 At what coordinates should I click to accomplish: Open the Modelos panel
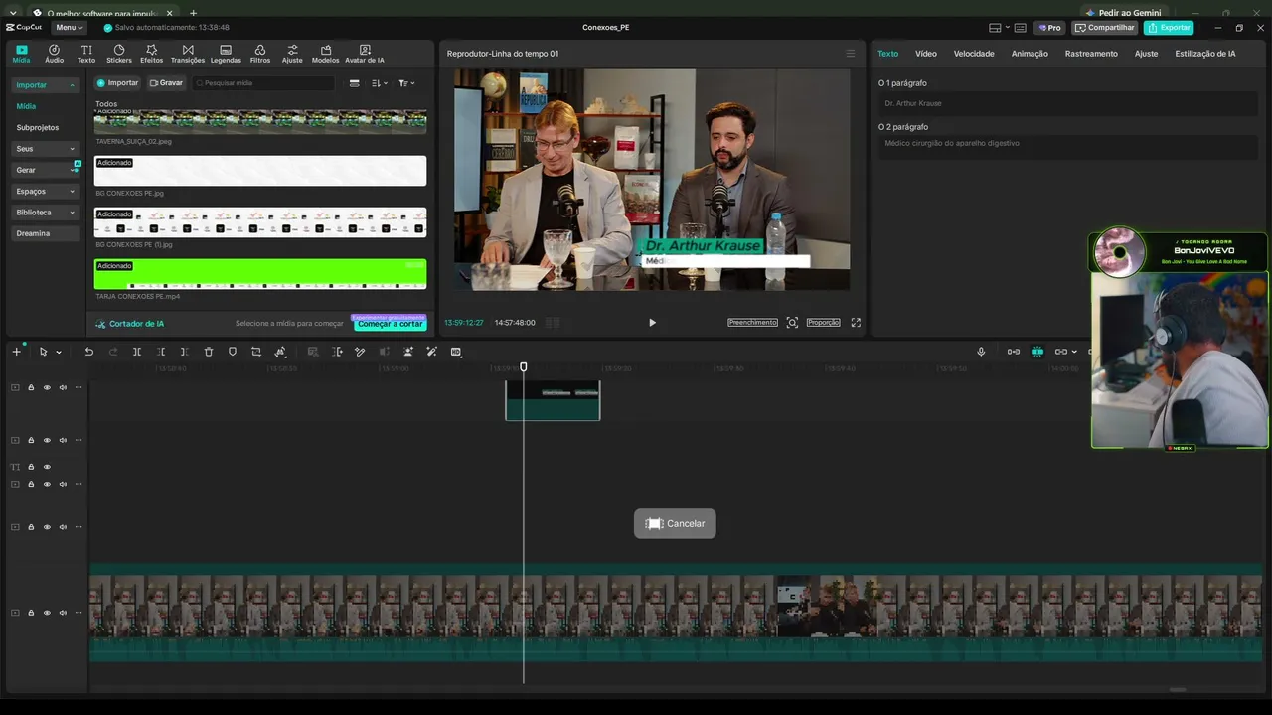325,54
